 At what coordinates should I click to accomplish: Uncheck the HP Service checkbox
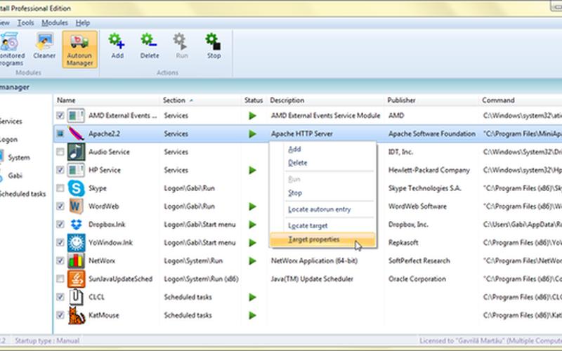(x=60, y=170)
